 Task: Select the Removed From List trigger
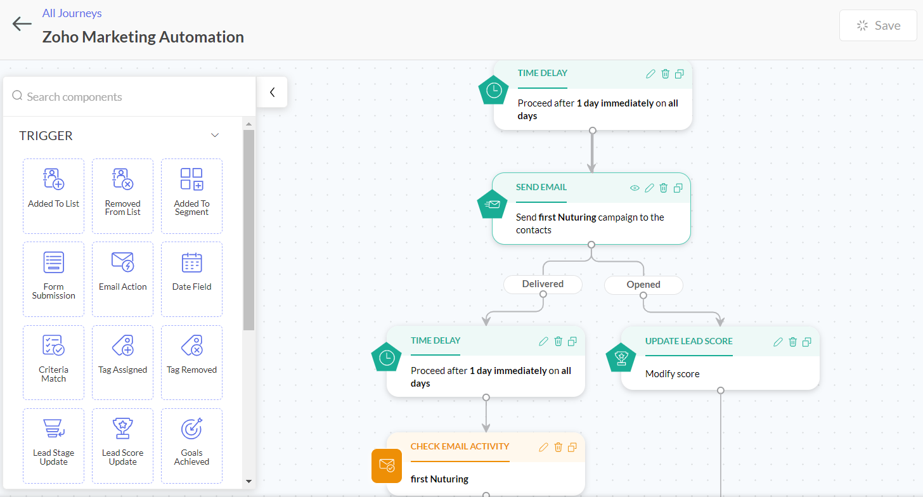122,196
